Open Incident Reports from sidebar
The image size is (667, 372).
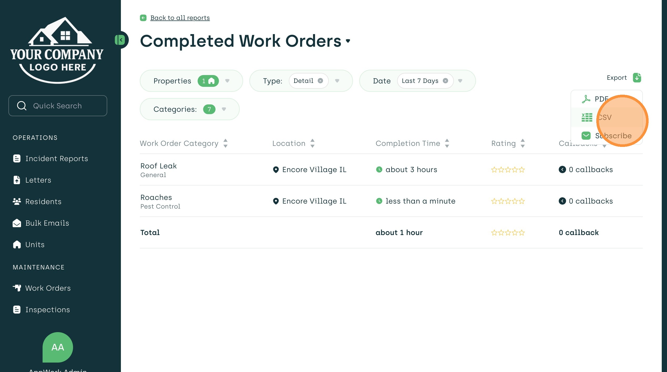point(56,158)
